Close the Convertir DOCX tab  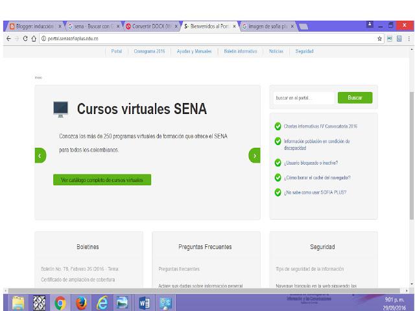[x=176, y=27]
